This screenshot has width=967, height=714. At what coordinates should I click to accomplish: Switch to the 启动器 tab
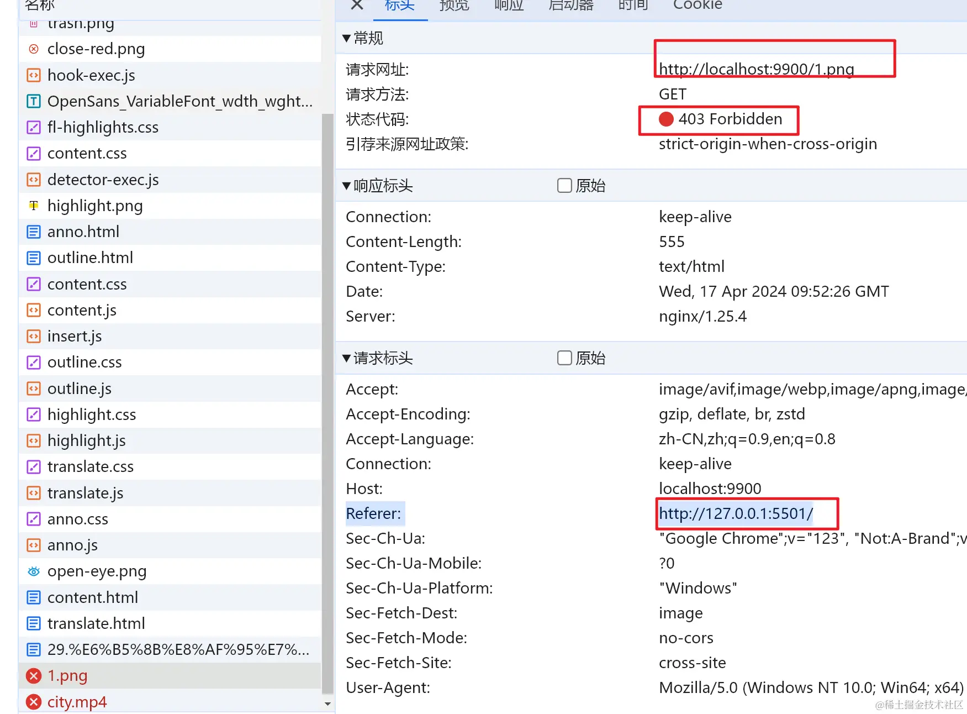571,6
